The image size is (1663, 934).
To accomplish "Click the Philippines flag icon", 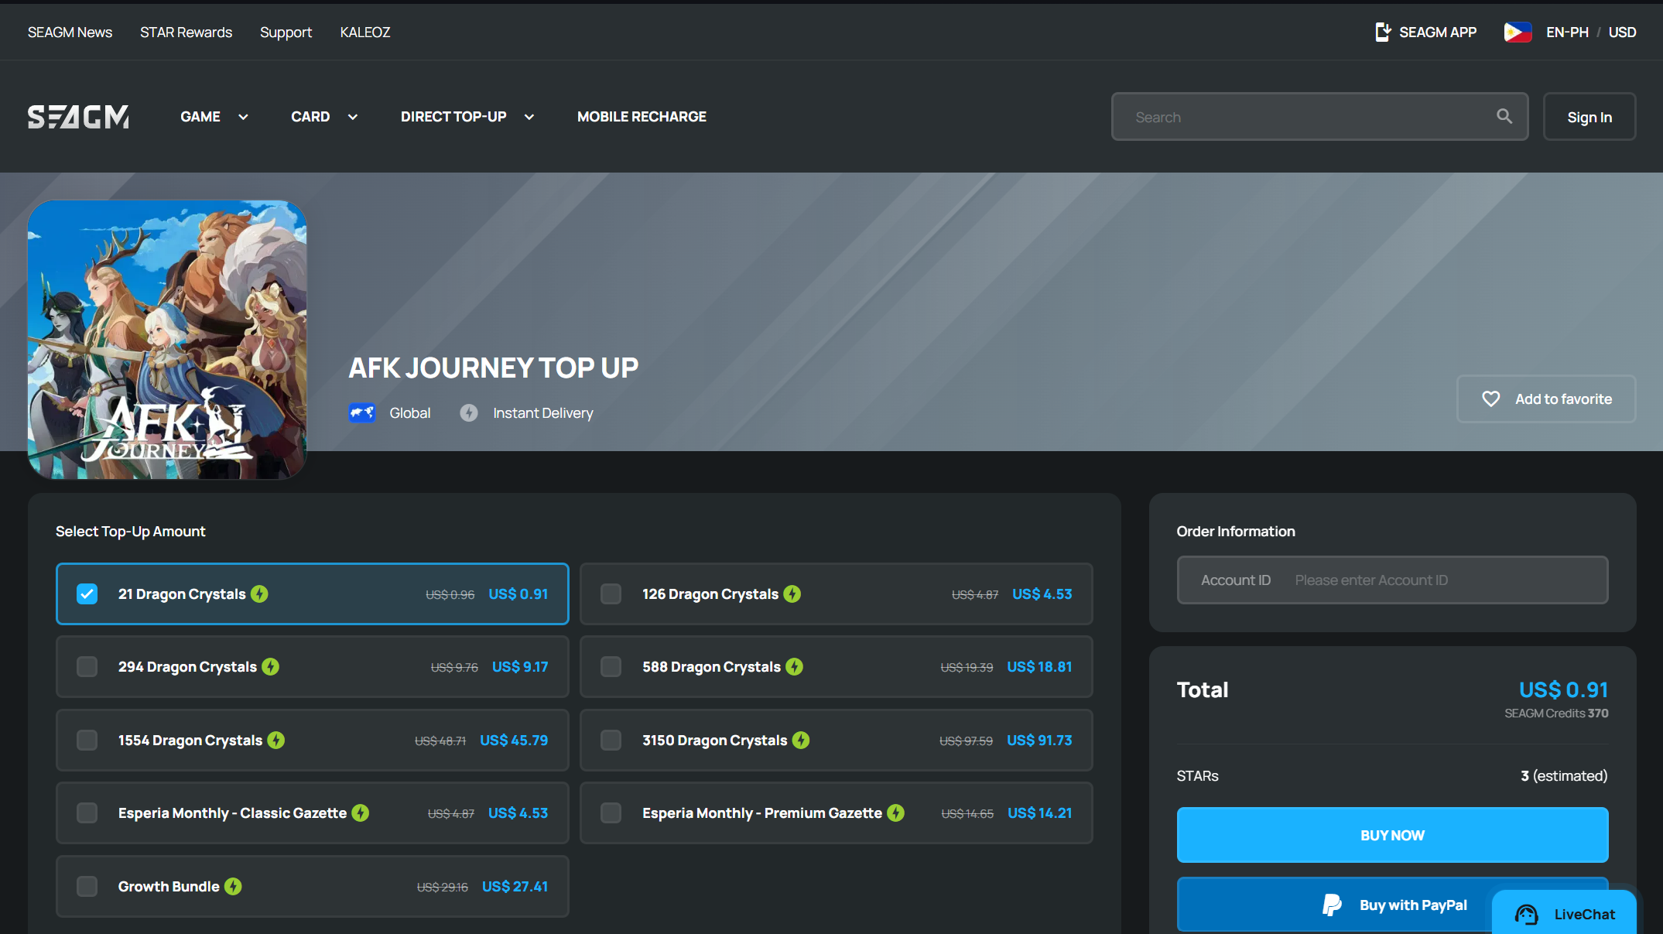I will click(x=1518, y=32).
